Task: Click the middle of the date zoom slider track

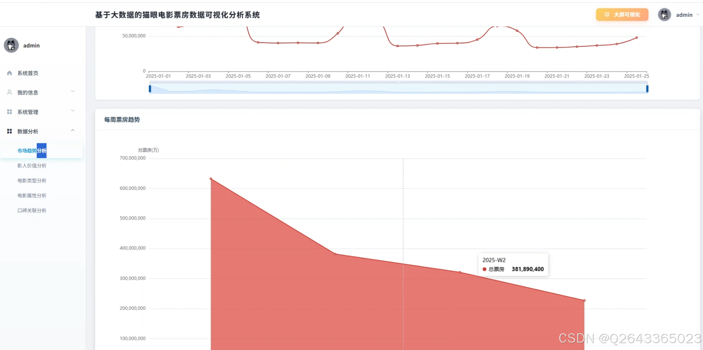Action: [x=398, y=88]
